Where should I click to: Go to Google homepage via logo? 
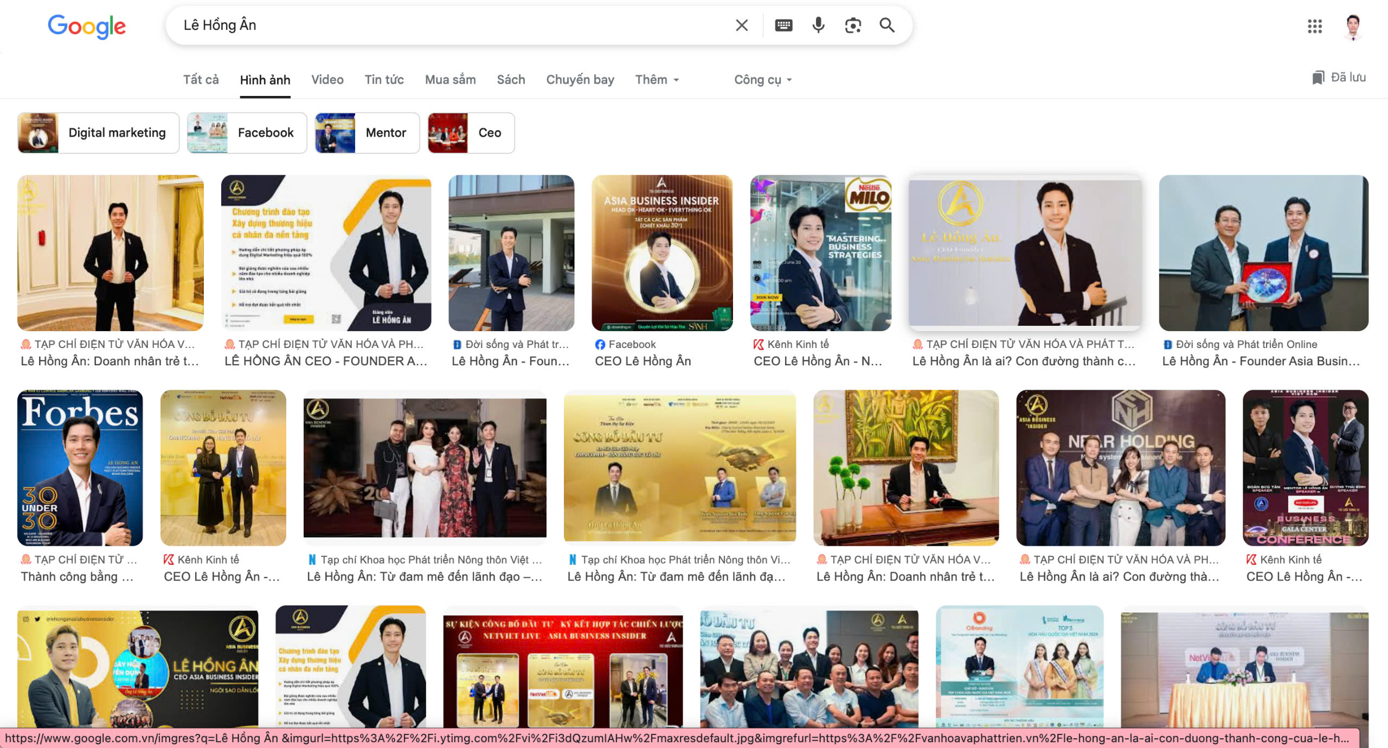tap(87, 26)
